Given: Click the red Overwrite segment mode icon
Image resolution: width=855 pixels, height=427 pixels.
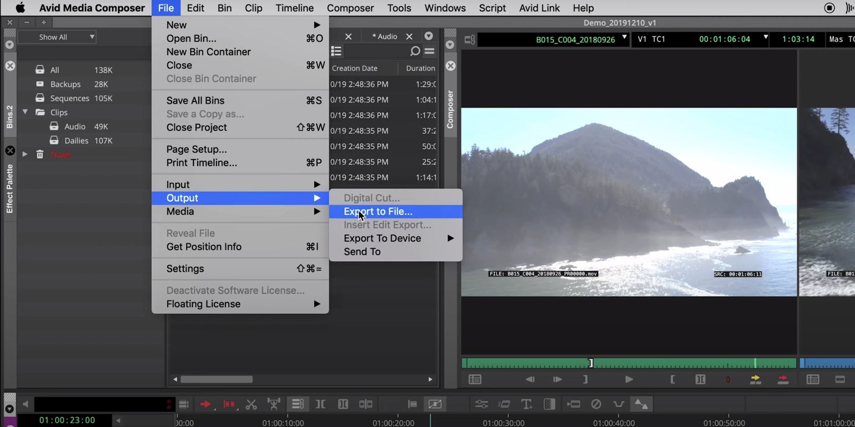Looking at the screenshot, I should coord(229,405).
